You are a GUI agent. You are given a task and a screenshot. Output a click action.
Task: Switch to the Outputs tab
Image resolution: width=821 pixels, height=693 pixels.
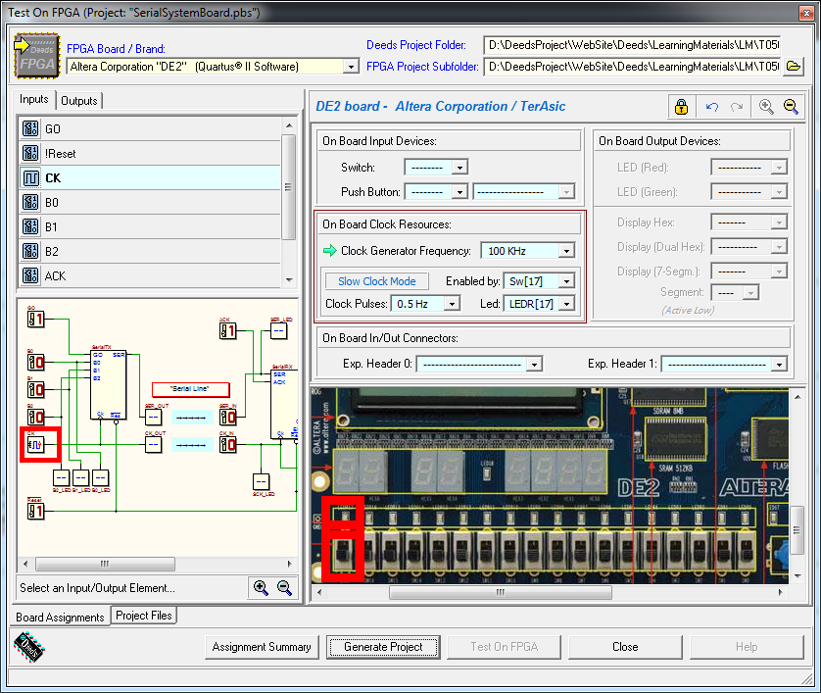[x=79, y=101]
